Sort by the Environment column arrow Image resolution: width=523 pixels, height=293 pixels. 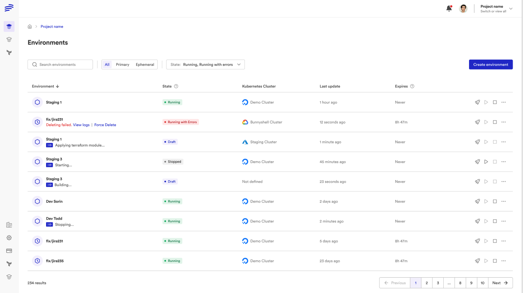point(58,86)
